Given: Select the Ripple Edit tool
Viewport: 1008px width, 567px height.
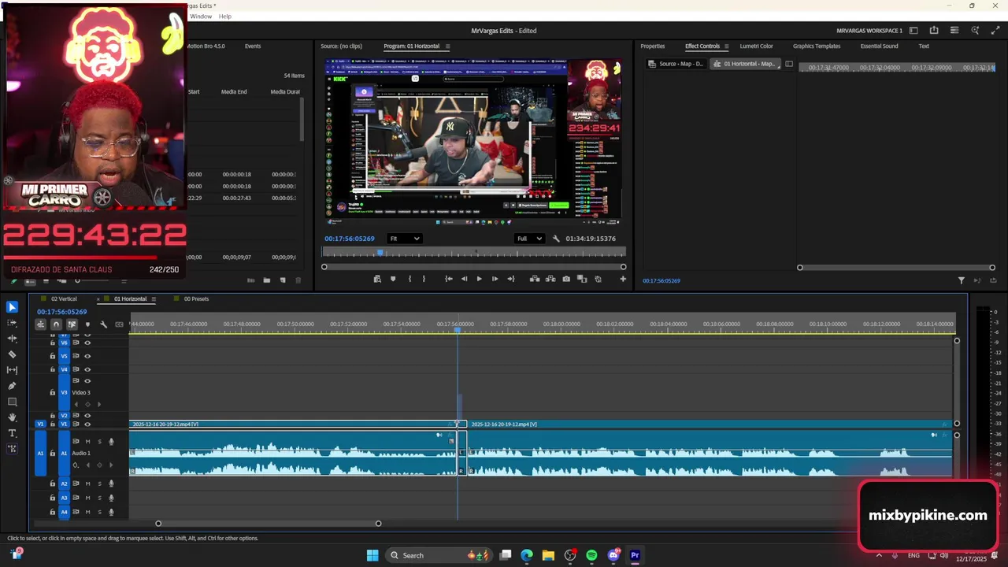Looking at the screenshot, I should [12, 339].
